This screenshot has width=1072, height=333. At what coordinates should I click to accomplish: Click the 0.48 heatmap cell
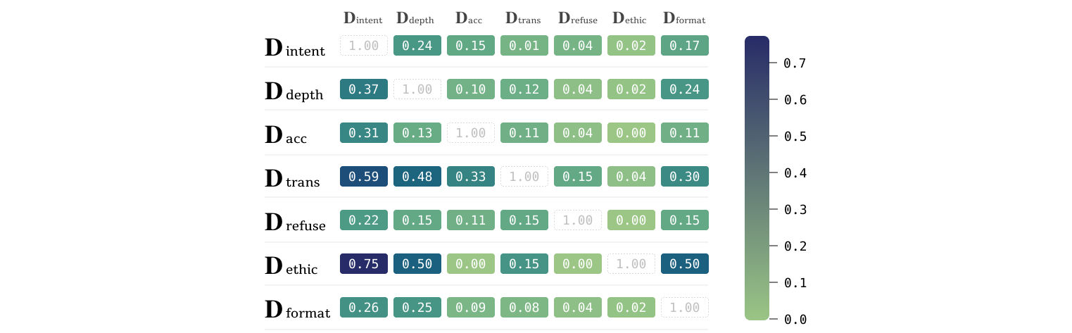[417, 177]
